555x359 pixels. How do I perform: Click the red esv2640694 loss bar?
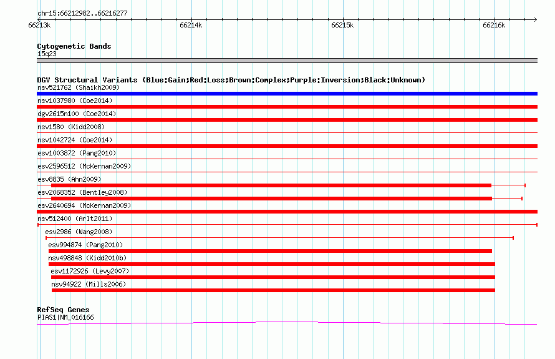[287, 212]
